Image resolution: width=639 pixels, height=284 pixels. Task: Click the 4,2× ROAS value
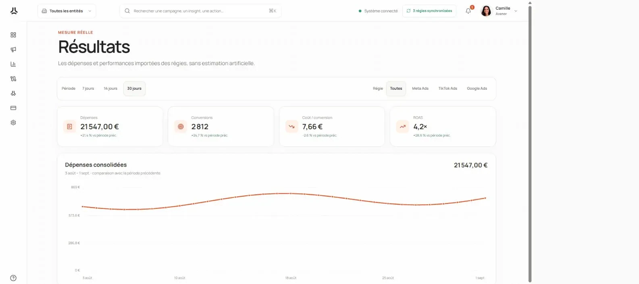click(x=420, y=127)
